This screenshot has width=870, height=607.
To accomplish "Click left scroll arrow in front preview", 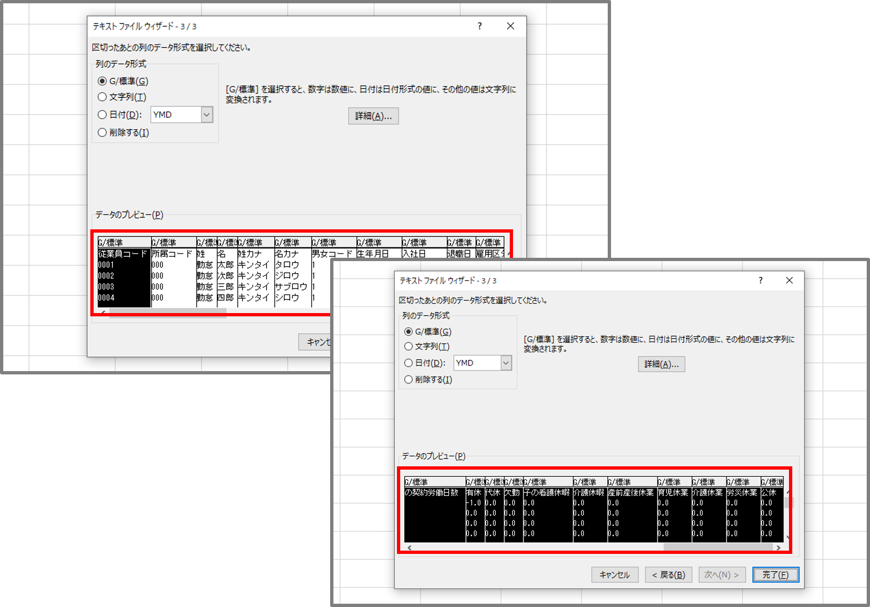I will click(x=410, y=547).
